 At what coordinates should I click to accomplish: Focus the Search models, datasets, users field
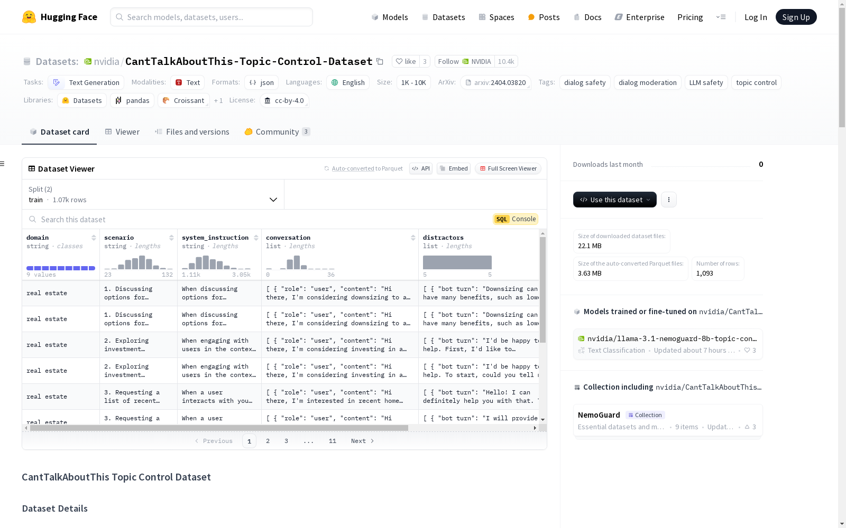click(x=212, y=17)
